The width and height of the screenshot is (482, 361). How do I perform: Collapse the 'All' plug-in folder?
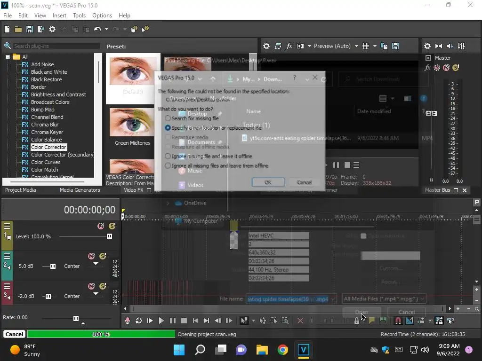(x=8, y=57)
